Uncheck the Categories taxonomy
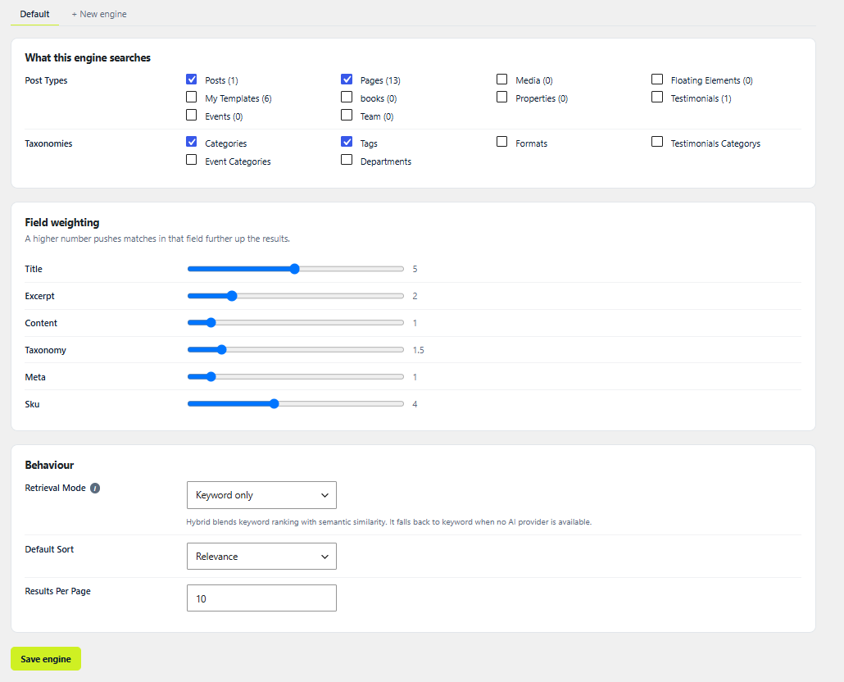844x682 pixels. click(x=191, y=142)
